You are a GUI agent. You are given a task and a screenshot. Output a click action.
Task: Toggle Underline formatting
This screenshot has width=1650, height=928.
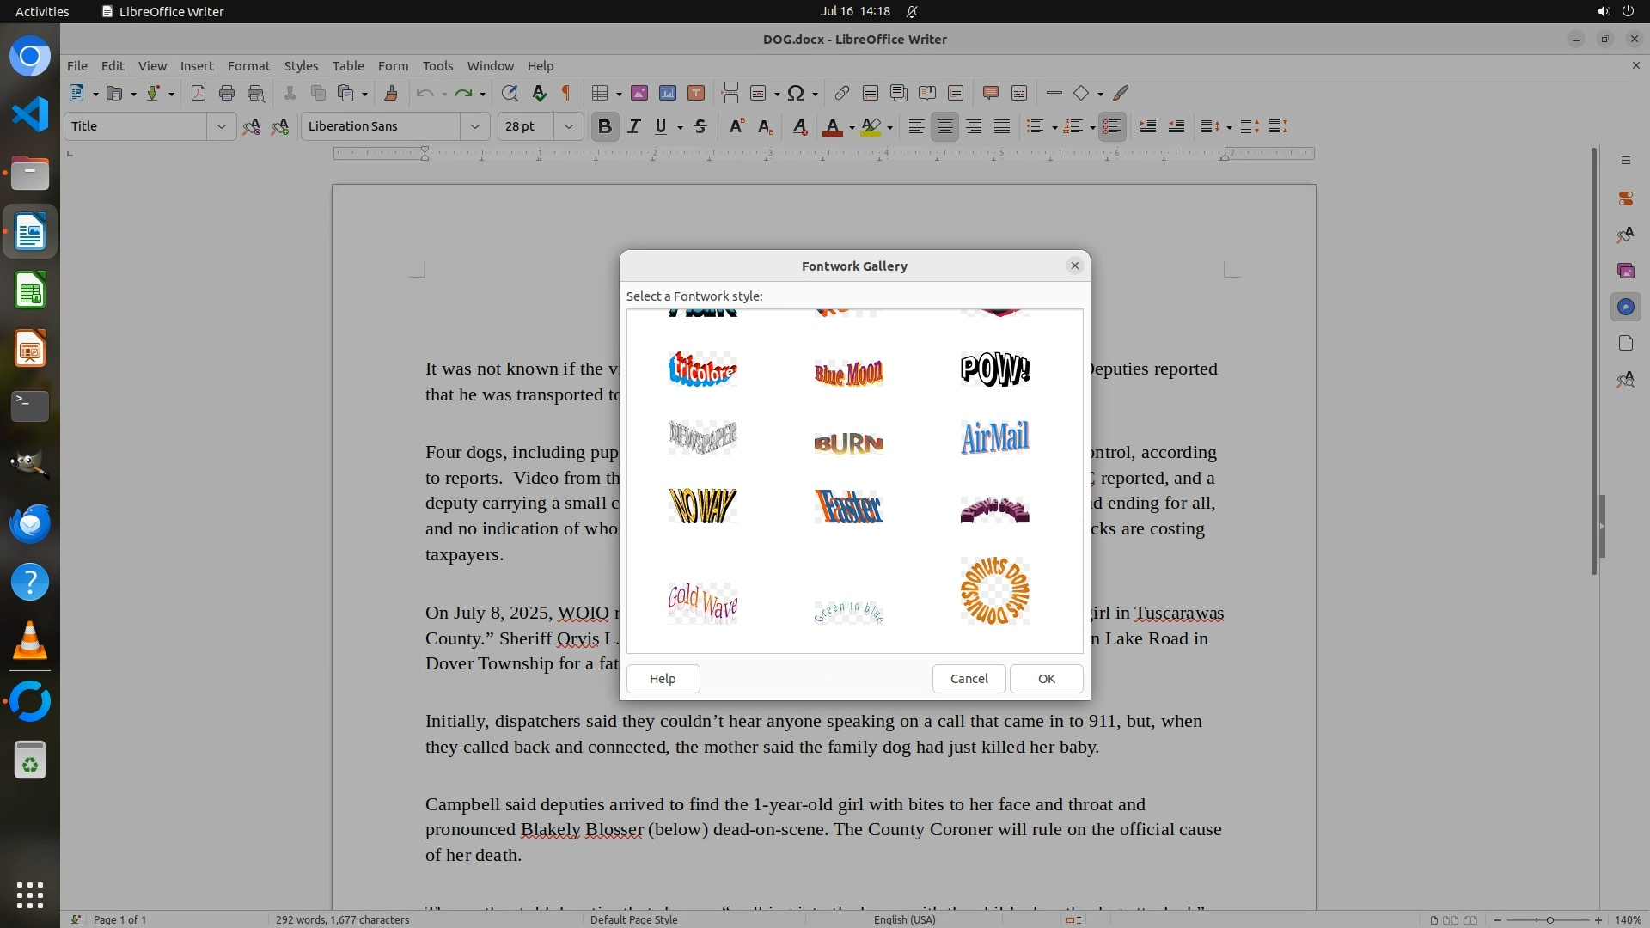click(661, 127)
